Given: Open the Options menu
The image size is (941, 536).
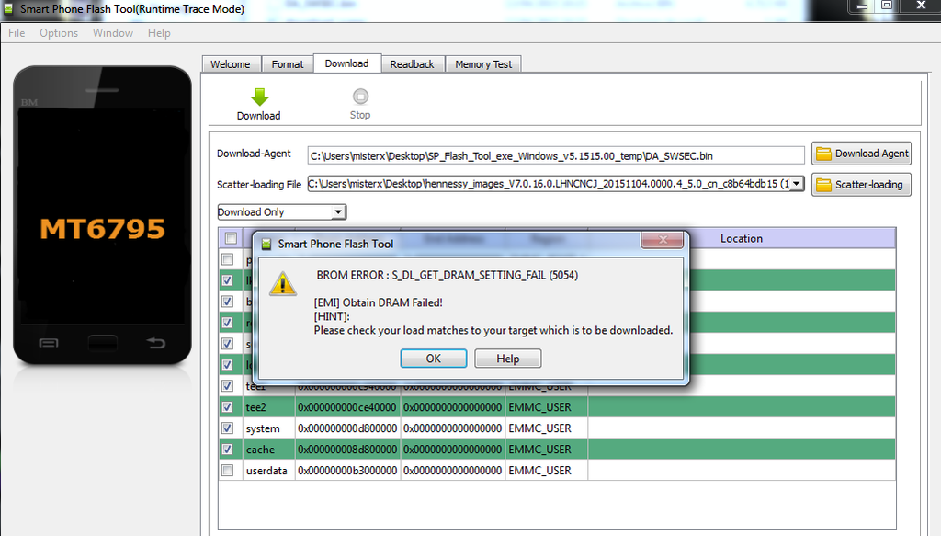Looking at the screenshot, I should click(x=59, y=33).
